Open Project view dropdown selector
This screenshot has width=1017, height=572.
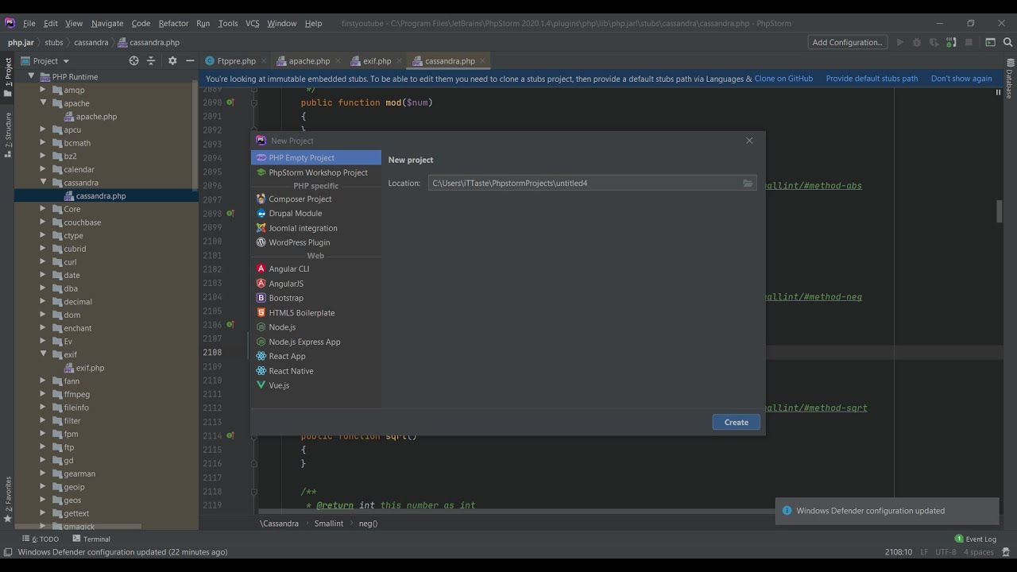(x=45, y=60)
